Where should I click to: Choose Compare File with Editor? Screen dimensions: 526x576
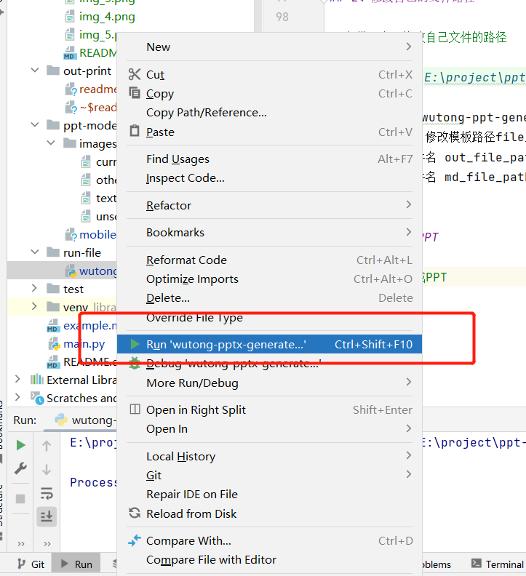pos(269,559)
